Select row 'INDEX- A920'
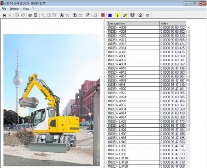Viewport: 207px width, 168px height. (146, 89)
